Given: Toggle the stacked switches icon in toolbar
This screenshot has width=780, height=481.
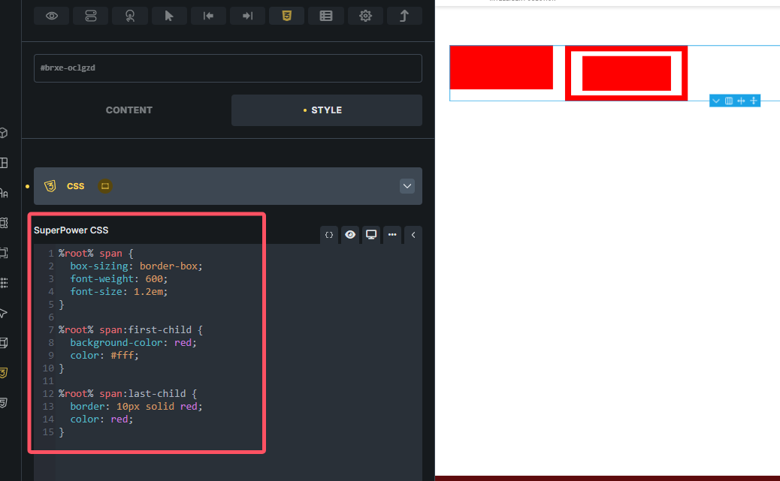Looking at the screenshot, I should (x=91, y=16).
